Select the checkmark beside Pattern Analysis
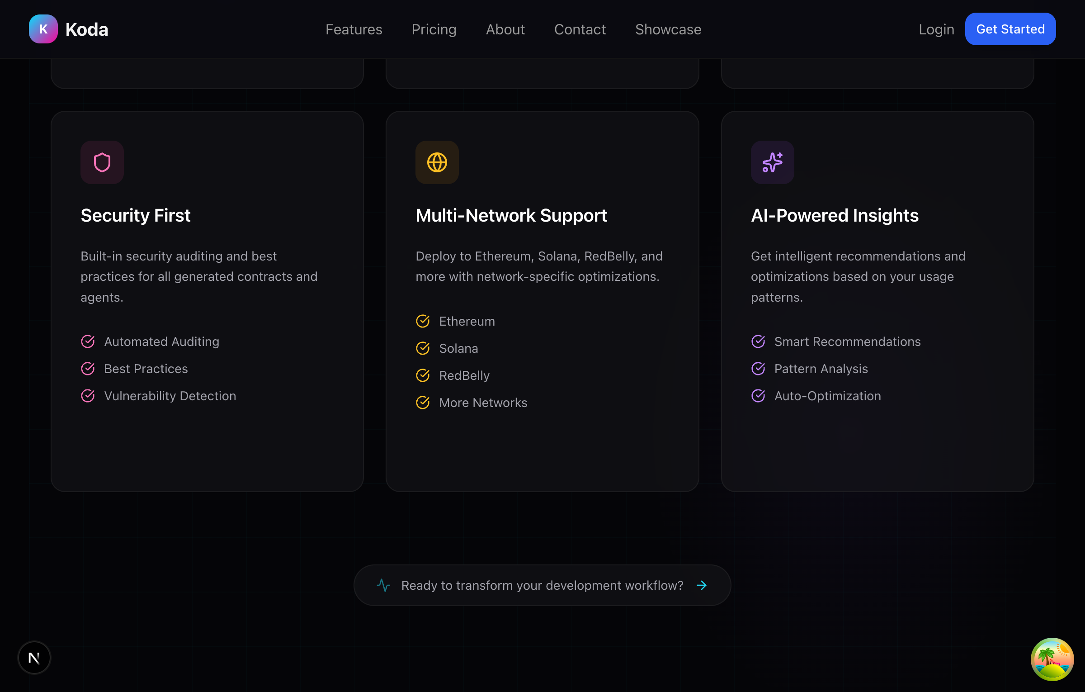 pos(758,369)
